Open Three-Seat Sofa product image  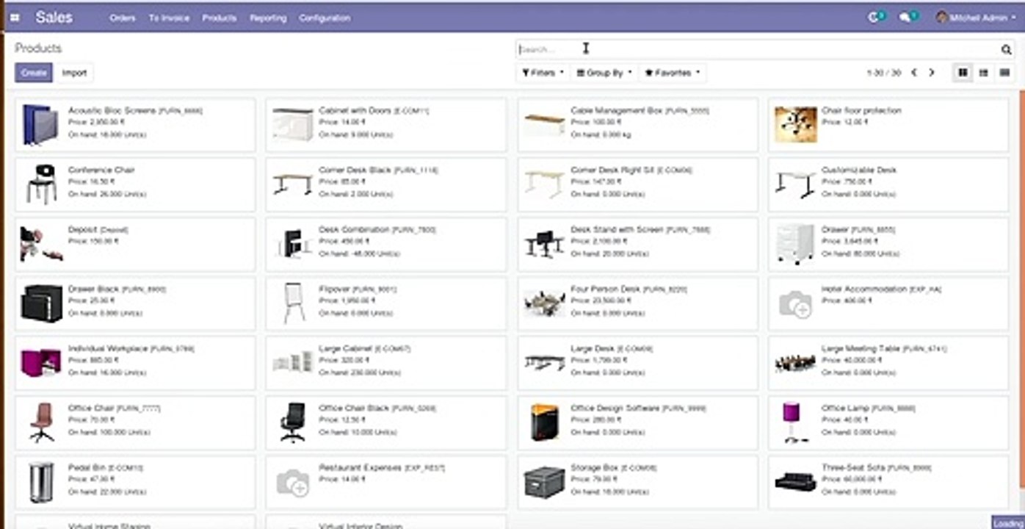pos(795,482)
